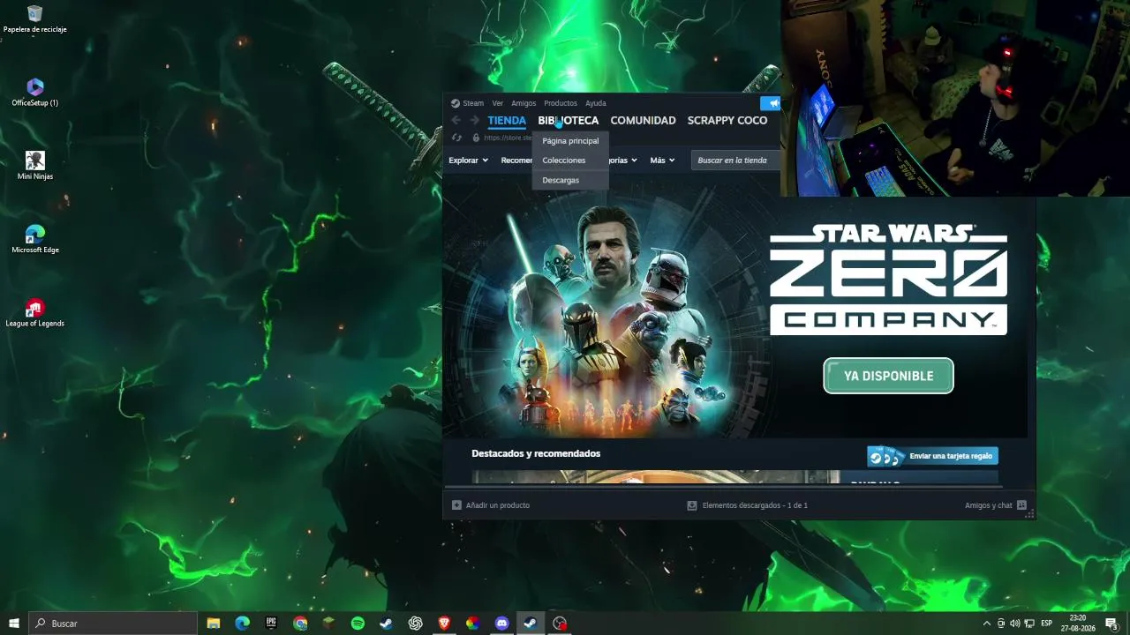This screenshot has width=1130, height=635.
Task: Open the Productos menu
Action: tap(561, 103)
